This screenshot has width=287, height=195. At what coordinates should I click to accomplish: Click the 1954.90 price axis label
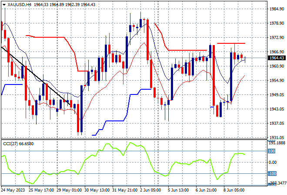[x=277, y=80]
